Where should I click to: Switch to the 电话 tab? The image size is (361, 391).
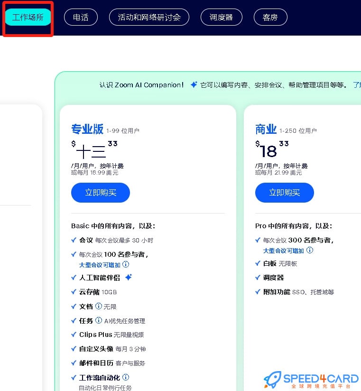pyautogui.click(x=81, y=17)
